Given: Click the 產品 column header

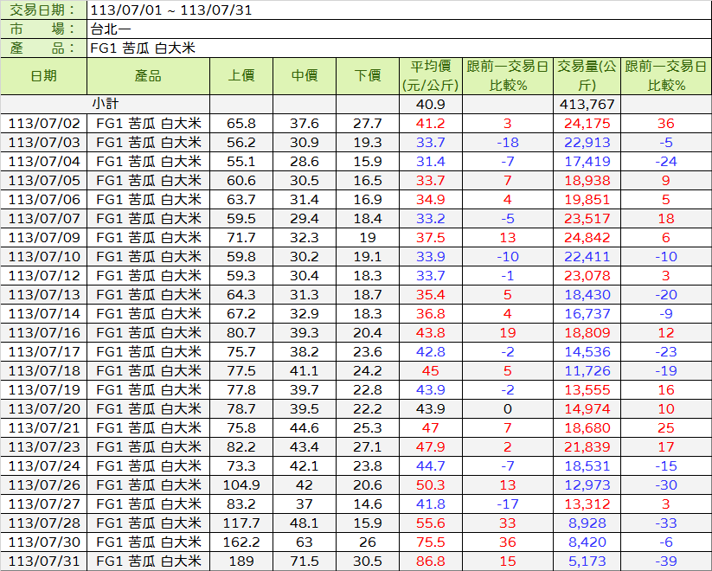Looking at the screenshot, I should click(x=148, y=76).
